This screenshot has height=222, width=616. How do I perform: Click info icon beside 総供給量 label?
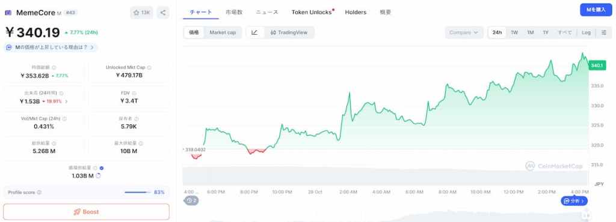(54, 143)
